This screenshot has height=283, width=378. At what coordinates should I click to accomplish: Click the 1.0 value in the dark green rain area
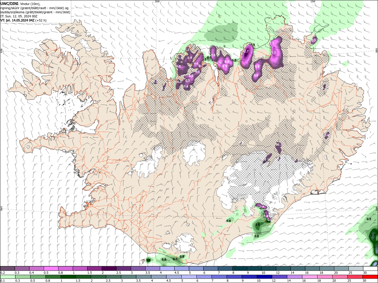tap(257, 225)
